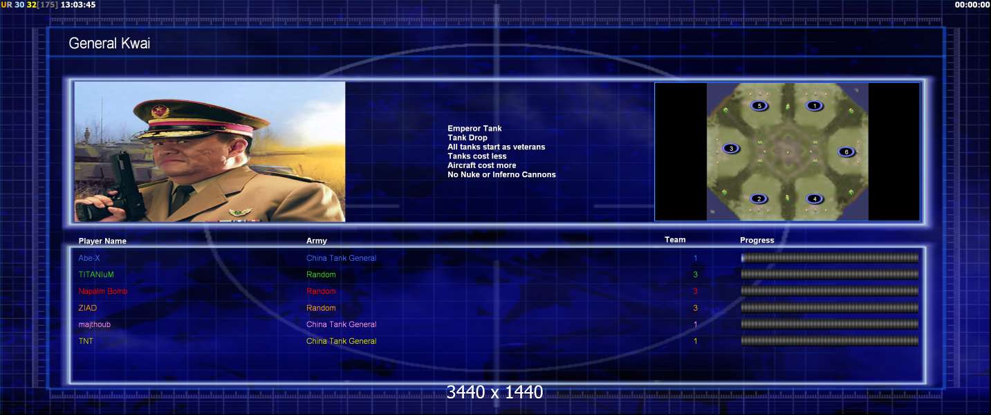The width and height of the screenshot is (991, 415).
Task: Click the majthoub loading progress bar
Action: pos(830,324)
